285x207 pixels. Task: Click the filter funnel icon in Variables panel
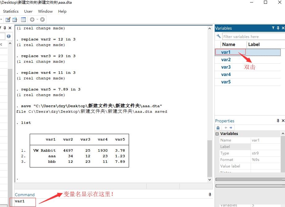[x=273, y=28]
